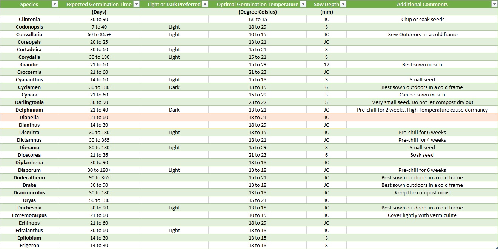Select the Convallaria species cell
The width and height of the screenshot is (498, 249).
(x=29, y=34)
